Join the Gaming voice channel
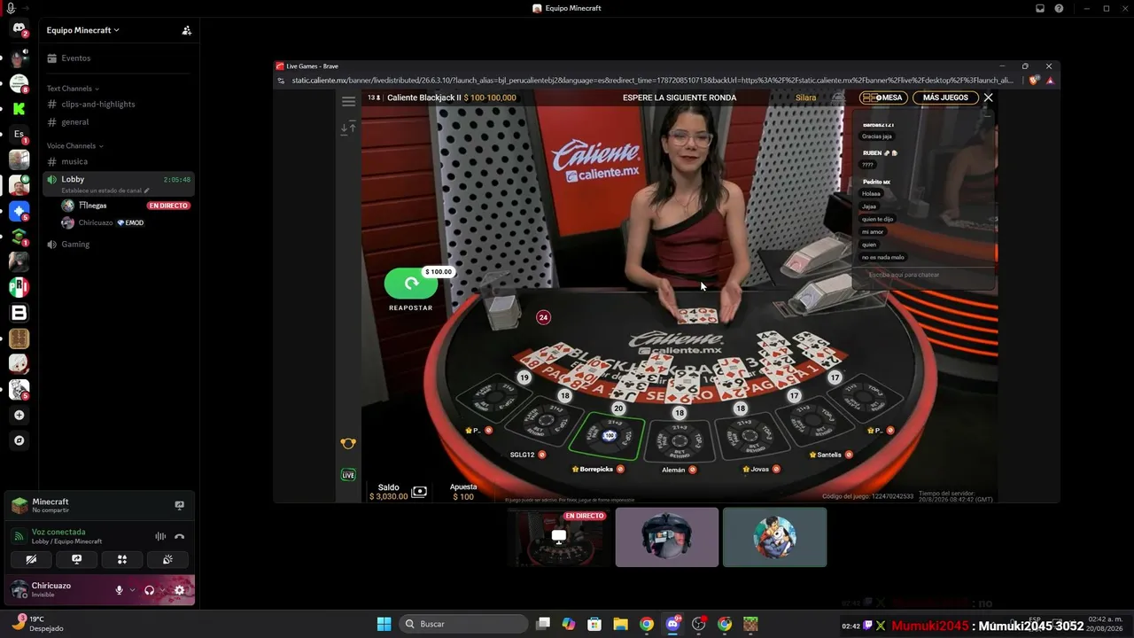The width and height of the screenshot is (1134, 638). tap(118, 245)
